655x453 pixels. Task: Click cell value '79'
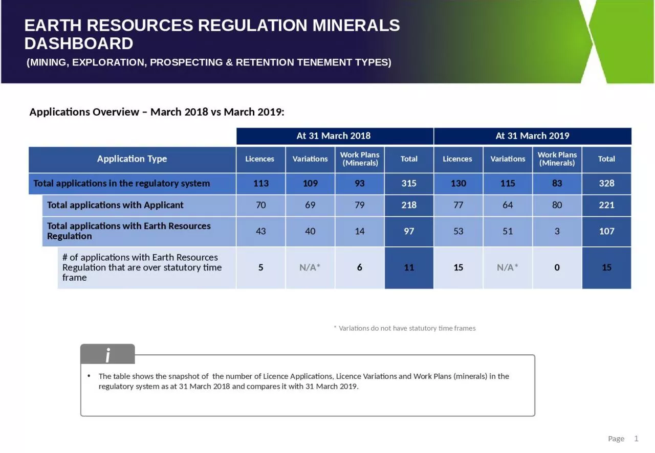coord(360,206)
